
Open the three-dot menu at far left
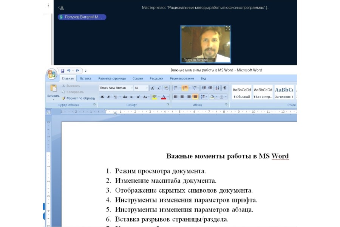click(x=48, y=5)
